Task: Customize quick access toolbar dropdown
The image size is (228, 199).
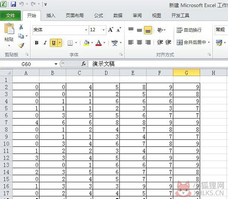Action: click(45, 4)
